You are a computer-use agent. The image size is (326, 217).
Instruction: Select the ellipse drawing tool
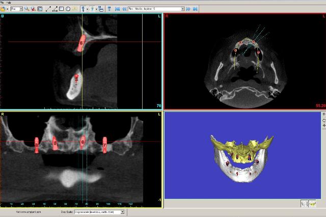pos(68,9)
